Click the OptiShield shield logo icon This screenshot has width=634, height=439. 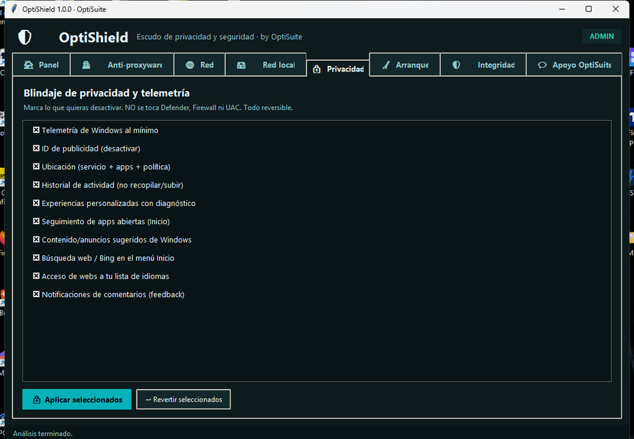pyautogui.click(x=25, y=37)
